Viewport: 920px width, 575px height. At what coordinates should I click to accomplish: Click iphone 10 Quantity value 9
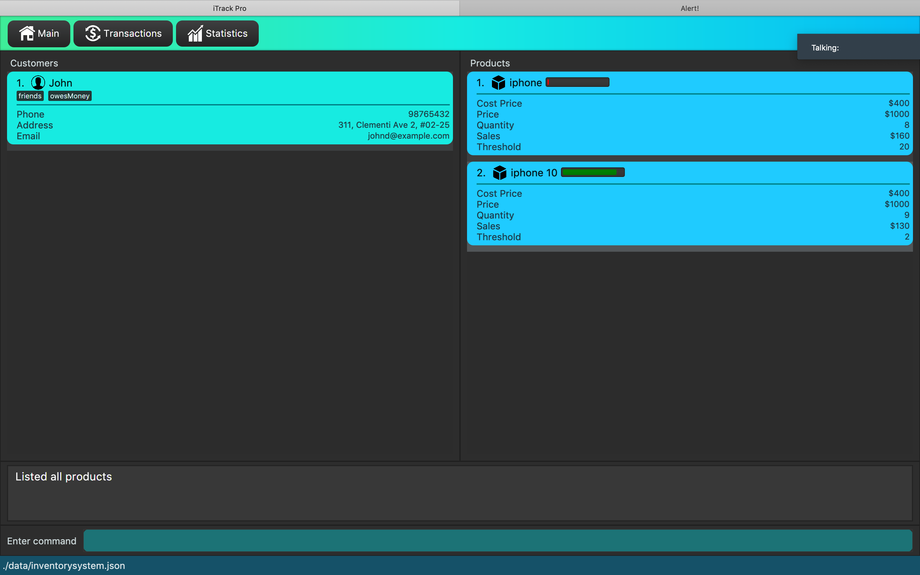(x=907, y=215)
